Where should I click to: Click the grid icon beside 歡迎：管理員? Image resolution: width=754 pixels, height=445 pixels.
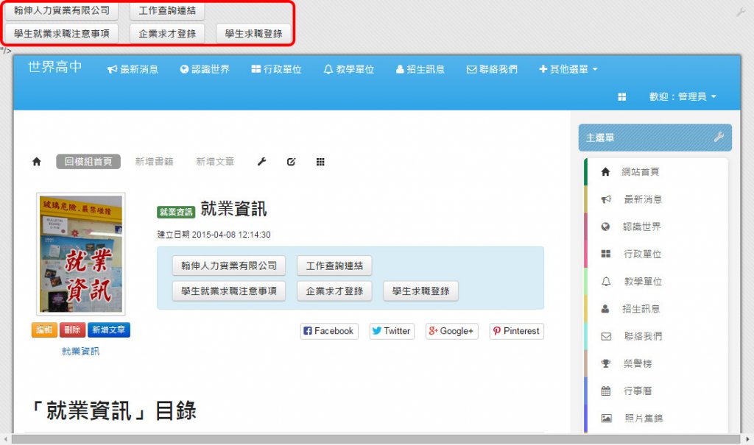point(621,97)
